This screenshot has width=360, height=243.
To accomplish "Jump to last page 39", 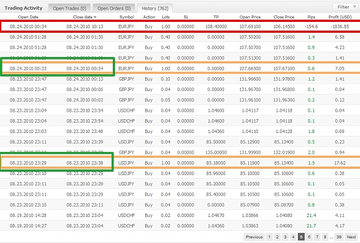I will (x=339, y=237).
